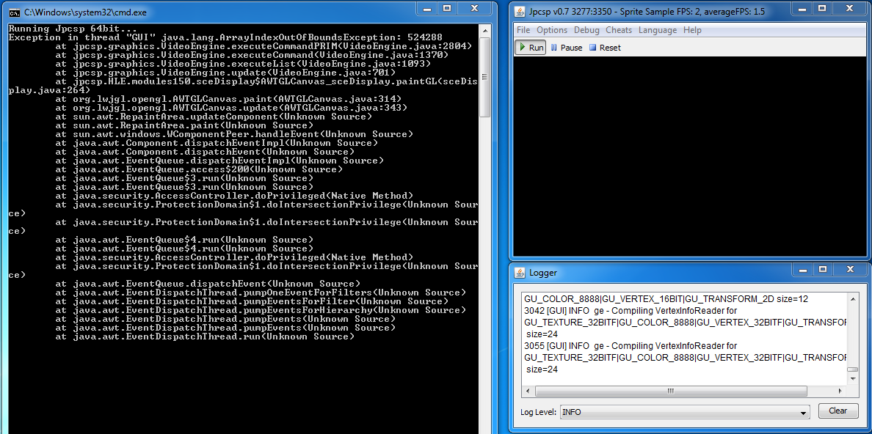The height and width of the screenshot is (434, 872).
Task: Click the EventDispatchThread.run stack trace line
Action: tap(206, 336)
